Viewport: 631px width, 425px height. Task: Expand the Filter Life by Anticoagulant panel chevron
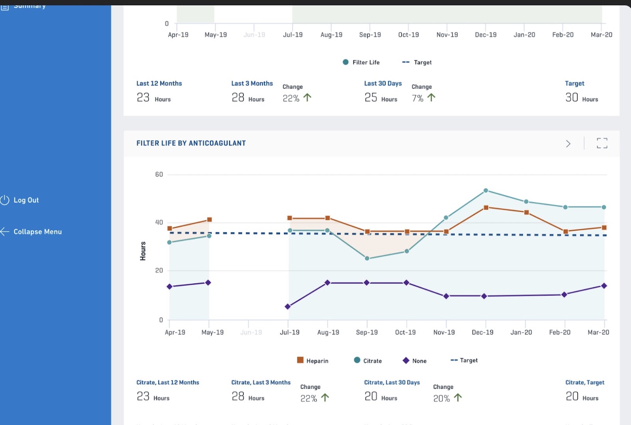coord(568,144)
